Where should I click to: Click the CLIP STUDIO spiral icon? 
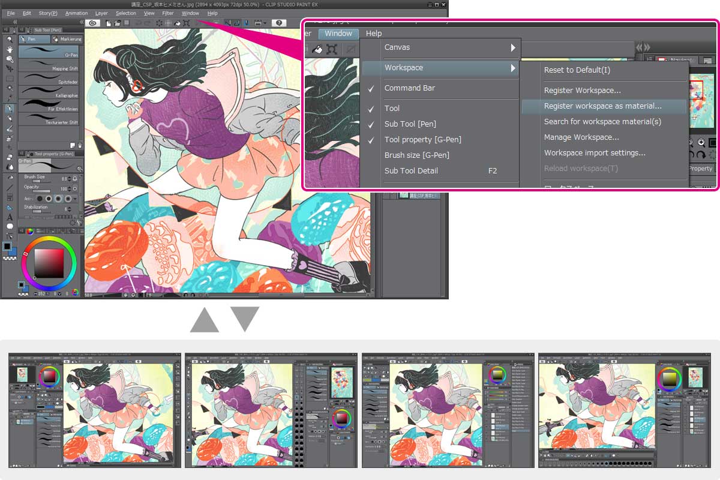coord(92,23)
